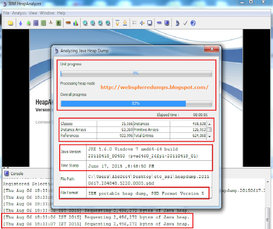Close the Analyzing Java Heap Dump dialog
Screen dimensions: 273x229
point(212,49)
